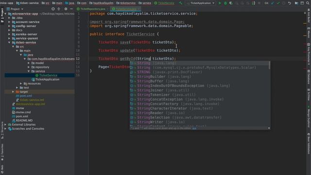Expand the target folder
This screenshot has width=311, height=175.
(13, 92)
